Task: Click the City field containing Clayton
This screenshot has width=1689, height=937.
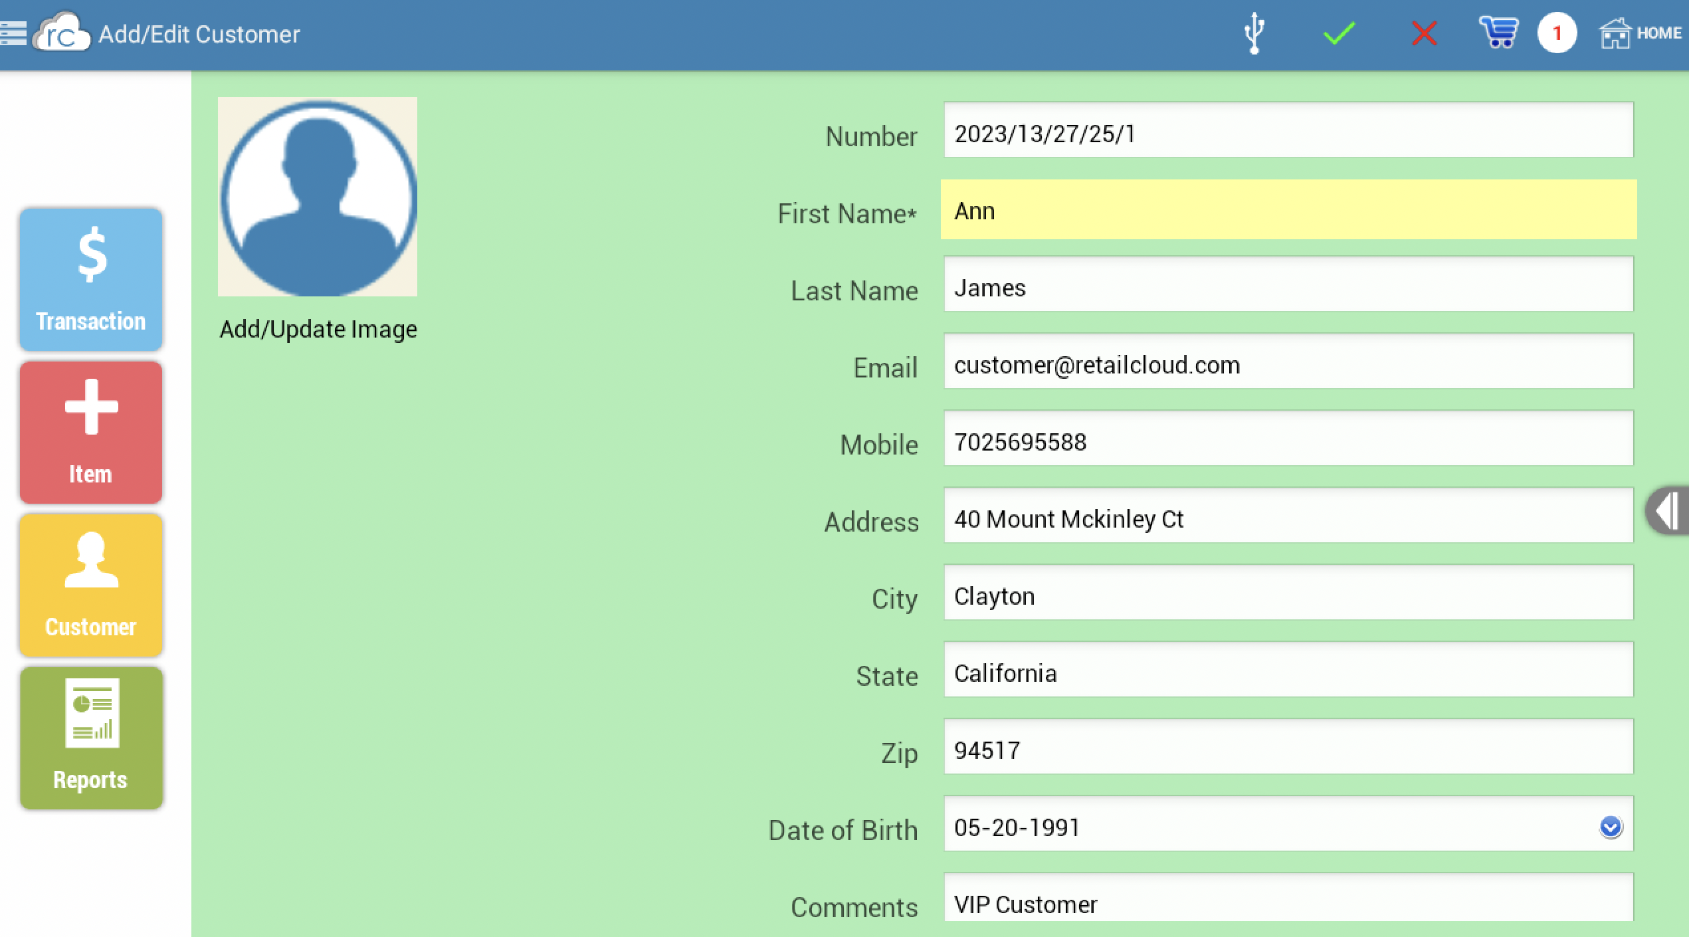Action: (x=1288, y=592)
